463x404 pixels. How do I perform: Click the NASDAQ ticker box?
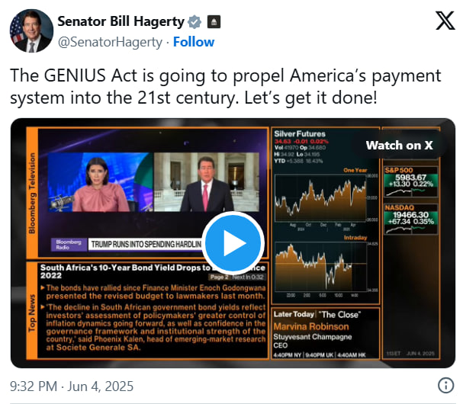coord(410,219)
